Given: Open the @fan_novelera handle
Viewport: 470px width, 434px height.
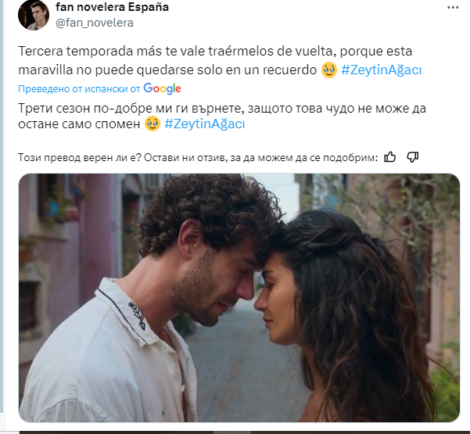Looking at the screenshot, I should [x=95, y=23].
